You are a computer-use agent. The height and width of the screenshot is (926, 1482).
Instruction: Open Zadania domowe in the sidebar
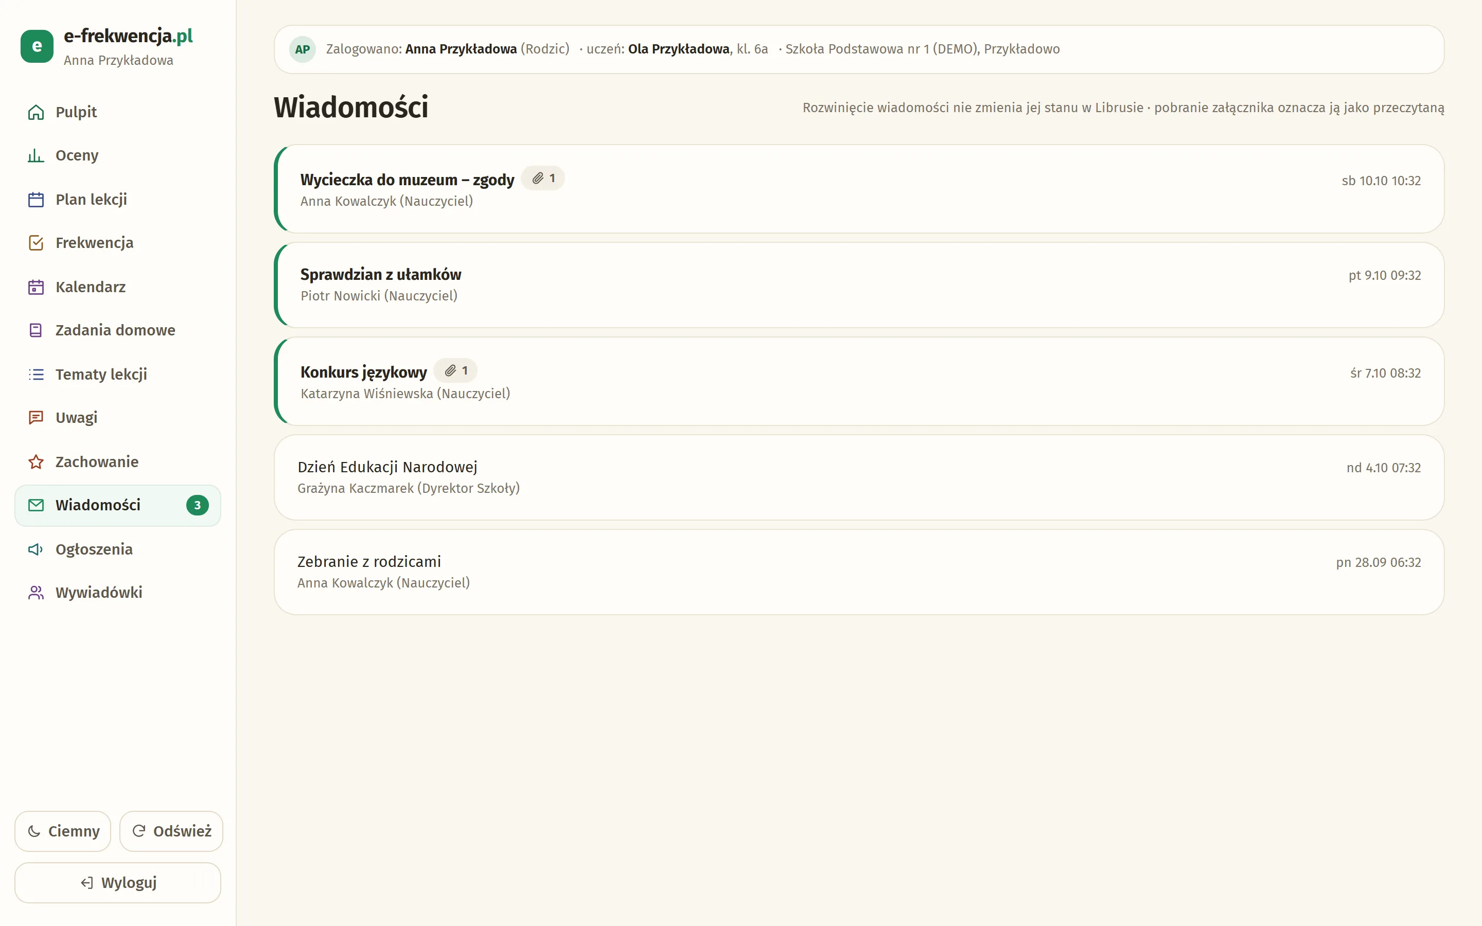[x=117, y=331]
